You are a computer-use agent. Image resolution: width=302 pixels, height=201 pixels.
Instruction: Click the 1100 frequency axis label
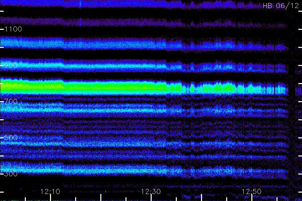tap(13, 29)
